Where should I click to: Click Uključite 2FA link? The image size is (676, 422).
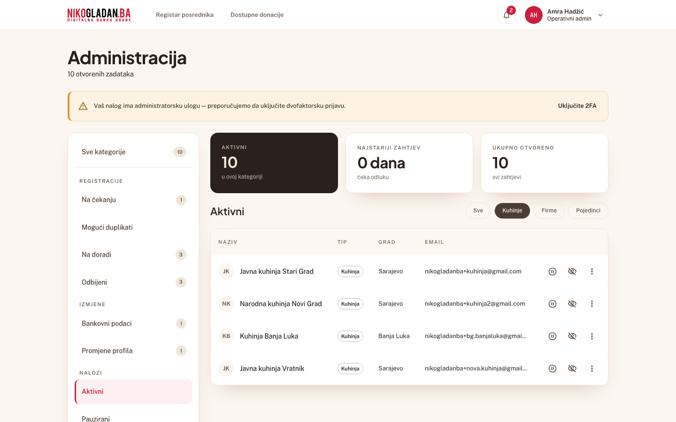[577, 106]
